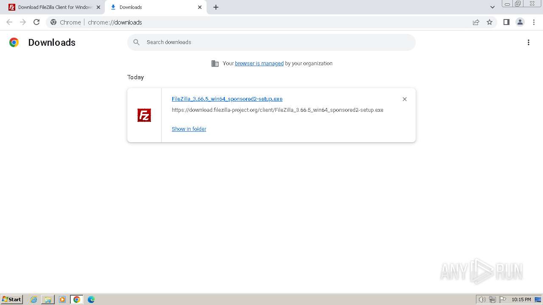This screenshot has height=305, width=543.
Task: Restore down the Chrome window
Action: [518, 4]
